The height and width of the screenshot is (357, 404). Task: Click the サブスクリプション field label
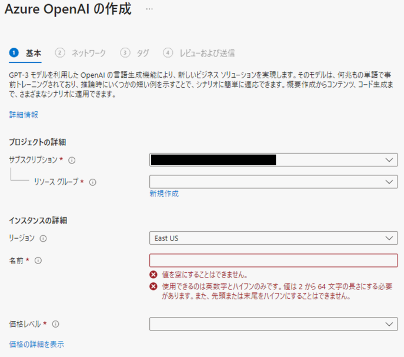tap(34, 160)
